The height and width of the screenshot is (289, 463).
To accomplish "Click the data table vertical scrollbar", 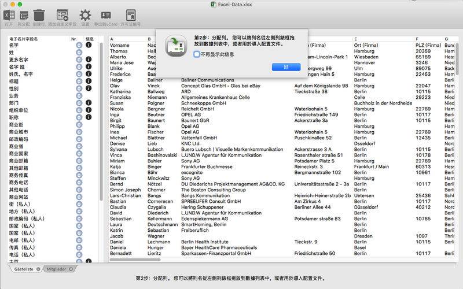I will [457, 59].
